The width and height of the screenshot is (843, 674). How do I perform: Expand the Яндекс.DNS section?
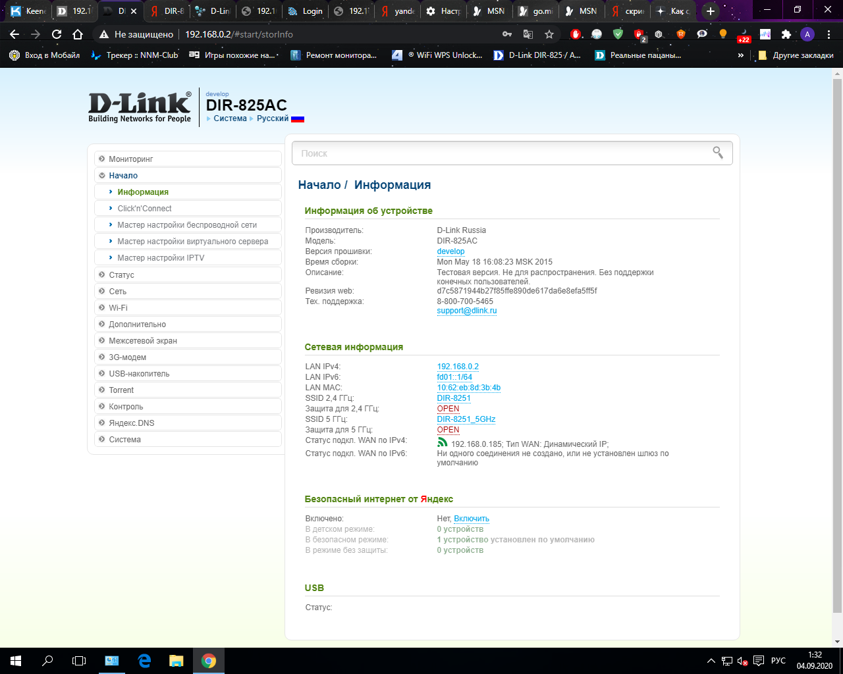(188, 423)
